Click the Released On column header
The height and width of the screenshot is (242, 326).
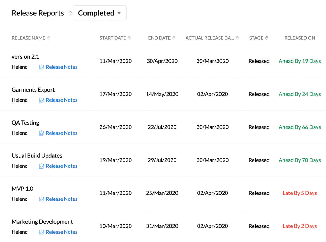[x=300, y=38]
